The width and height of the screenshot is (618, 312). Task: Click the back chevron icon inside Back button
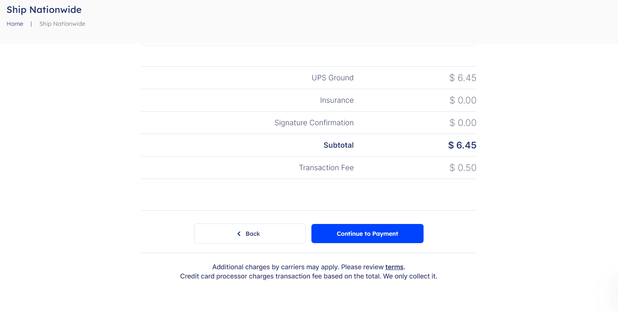point(238,234)
